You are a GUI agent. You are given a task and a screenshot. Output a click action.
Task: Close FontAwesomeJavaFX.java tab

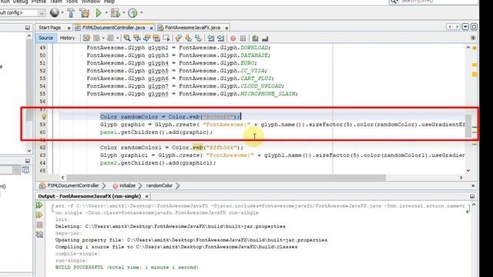[226, 28]
